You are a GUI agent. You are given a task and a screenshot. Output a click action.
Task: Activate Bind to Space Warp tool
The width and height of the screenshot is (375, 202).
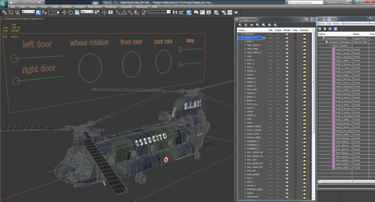point(17,12)
